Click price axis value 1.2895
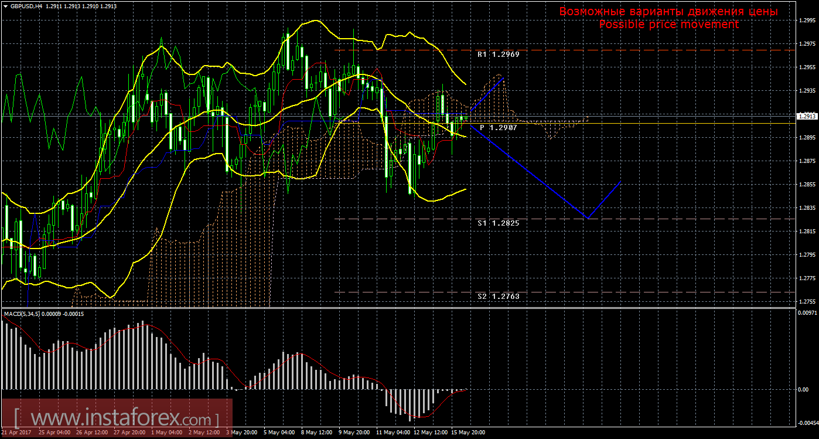819x439 pixels. point(807,138)
